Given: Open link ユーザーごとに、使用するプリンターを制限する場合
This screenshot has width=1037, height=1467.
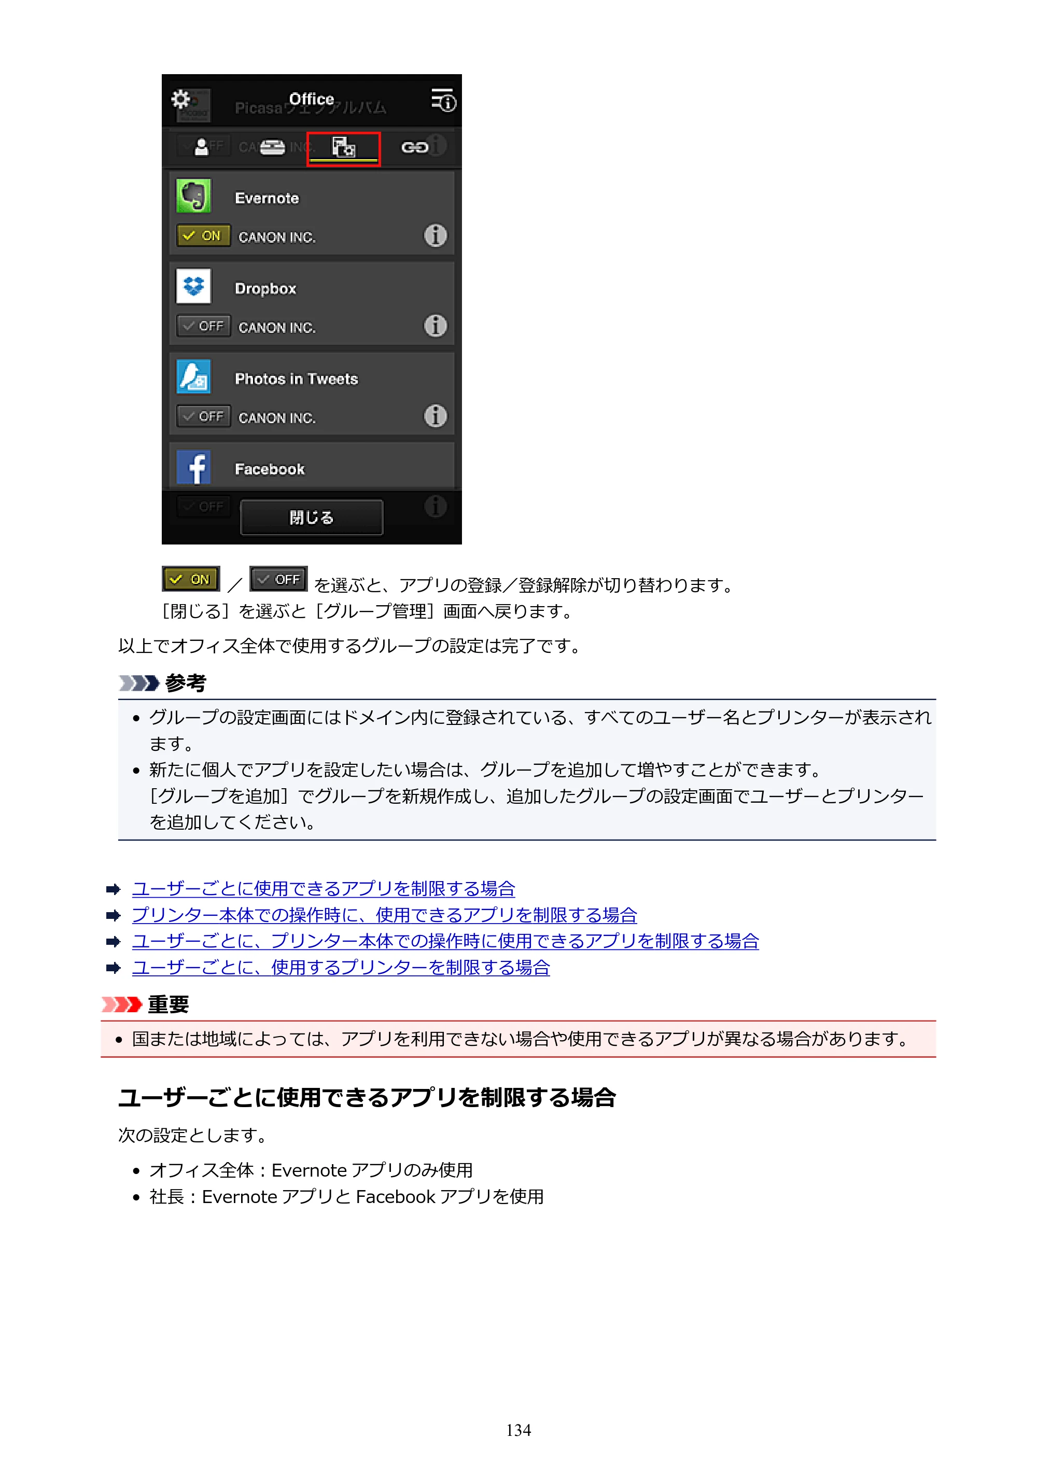Looking at the screenshot, I should (x=341, y=967).
